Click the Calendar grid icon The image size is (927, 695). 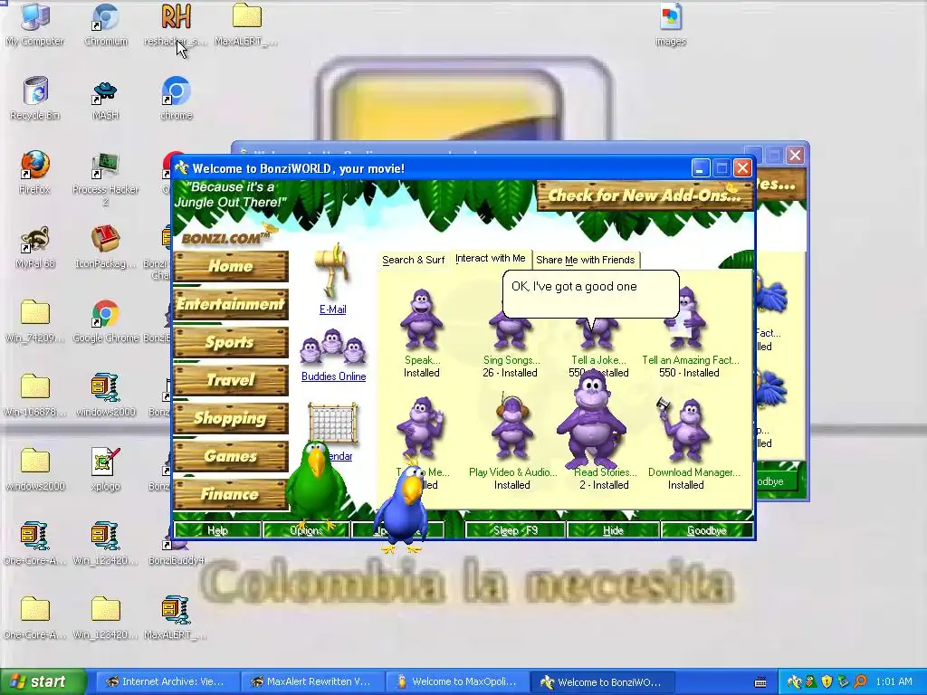click(x=333, y=424)
